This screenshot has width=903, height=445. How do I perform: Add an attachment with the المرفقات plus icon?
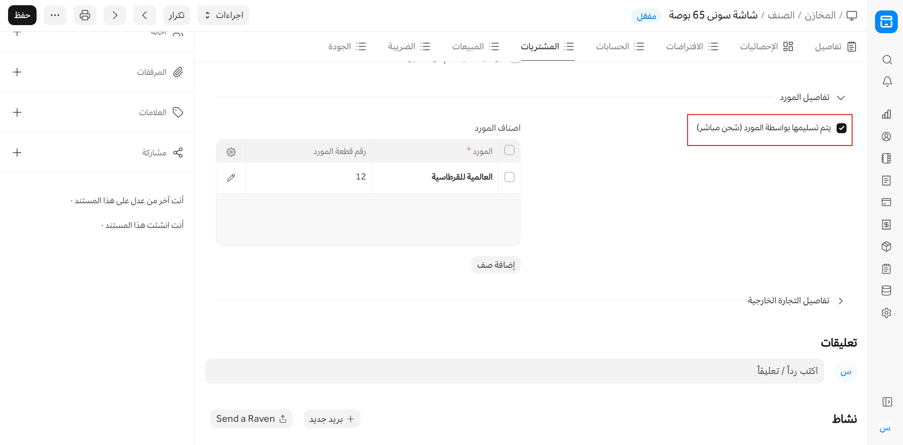[x=17, y=72]
